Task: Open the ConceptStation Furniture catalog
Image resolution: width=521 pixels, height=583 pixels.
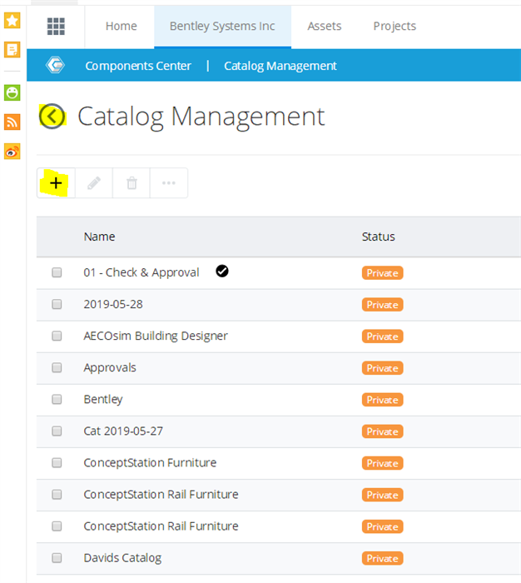Action: (x=150, y=463)
